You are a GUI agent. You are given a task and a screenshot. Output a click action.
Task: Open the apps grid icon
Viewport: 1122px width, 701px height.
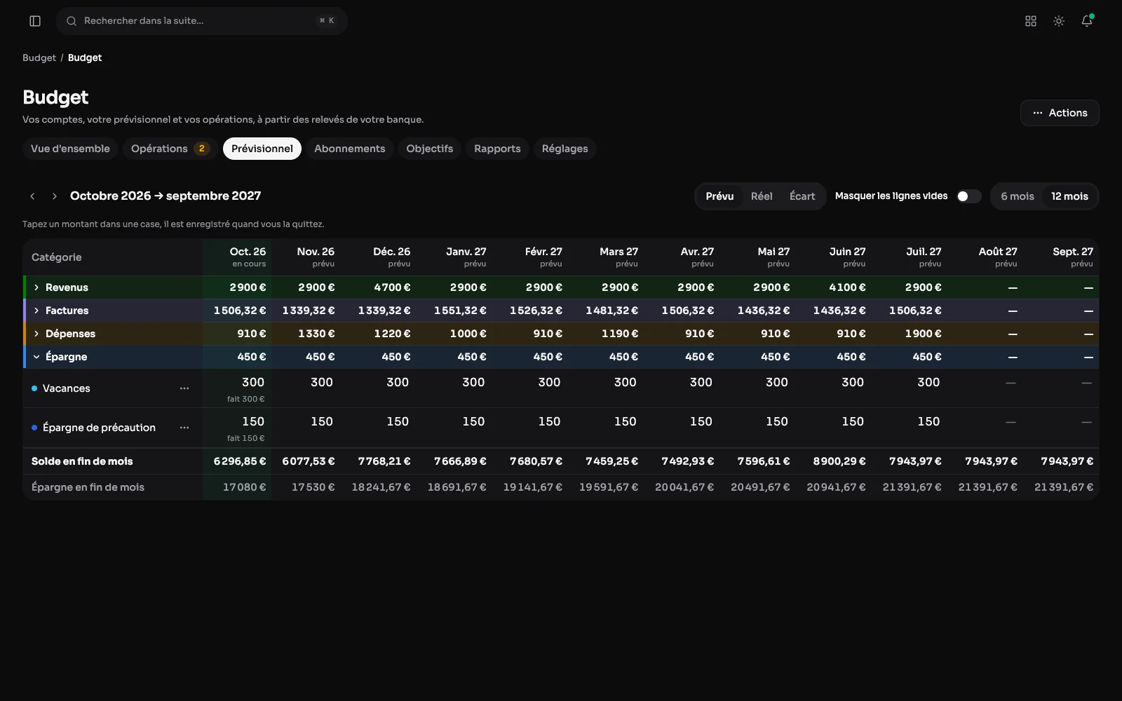pos(1031,21)
